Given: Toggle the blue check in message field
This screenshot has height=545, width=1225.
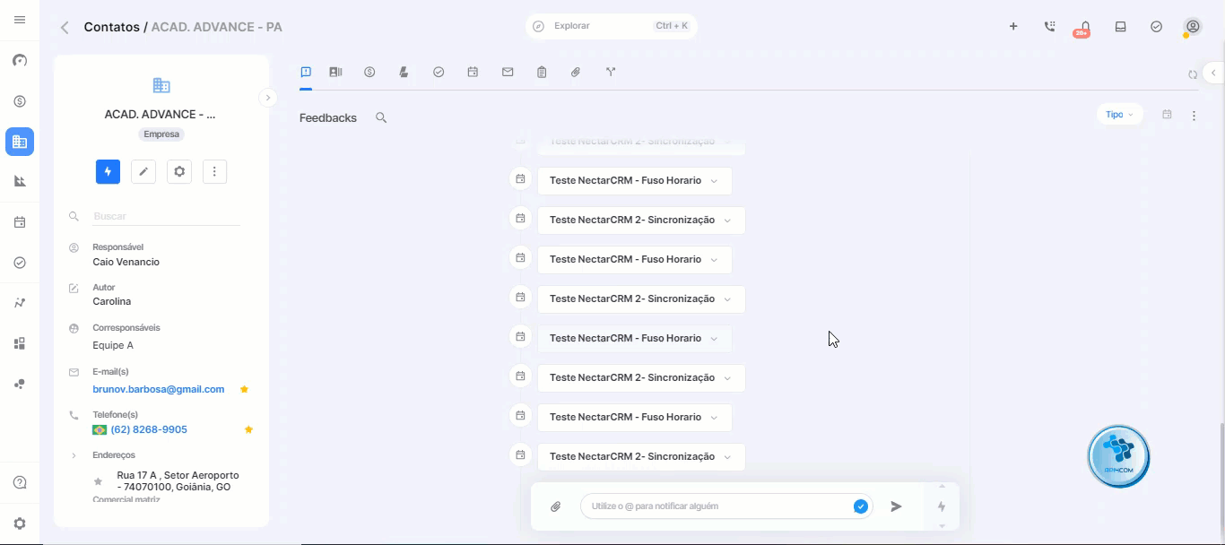Looking at the screenshot, I should tap(861, 506).
